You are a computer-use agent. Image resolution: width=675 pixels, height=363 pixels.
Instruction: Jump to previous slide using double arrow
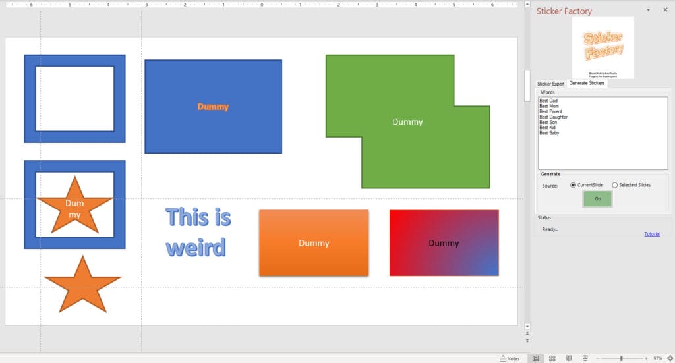tap(527, 334)
